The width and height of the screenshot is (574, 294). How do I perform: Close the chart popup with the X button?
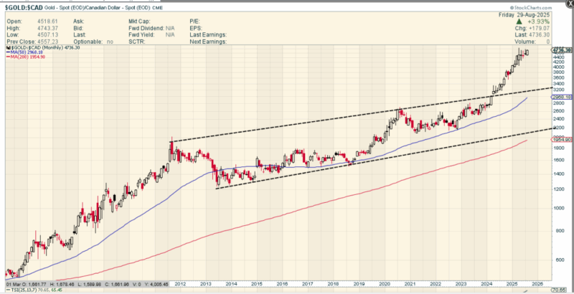click(x=570, y=2)
